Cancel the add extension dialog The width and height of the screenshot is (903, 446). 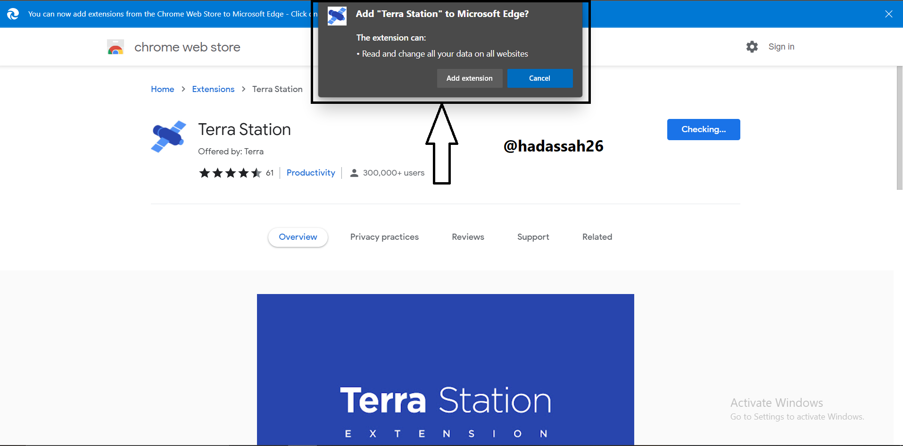coord(540,78)
